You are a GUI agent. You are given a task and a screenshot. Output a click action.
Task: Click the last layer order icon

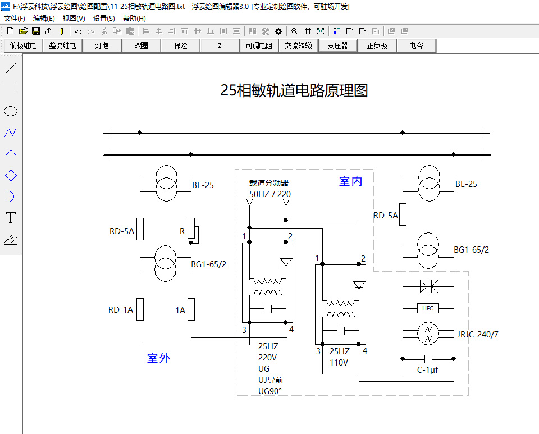[x=404, y=31]
